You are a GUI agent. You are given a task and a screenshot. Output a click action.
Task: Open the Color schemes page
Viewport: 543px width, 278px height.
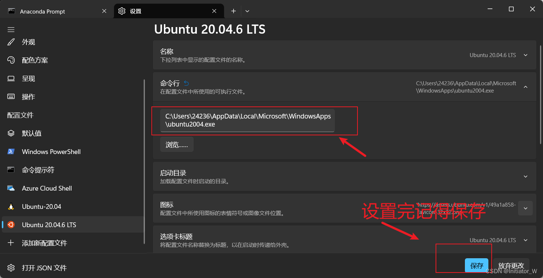[x=73, y=60]
